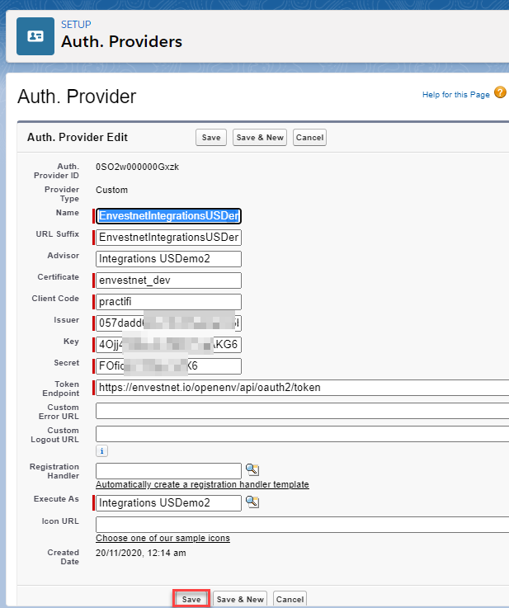Click the Created Date value 20/11/2020

click(119, 553)
